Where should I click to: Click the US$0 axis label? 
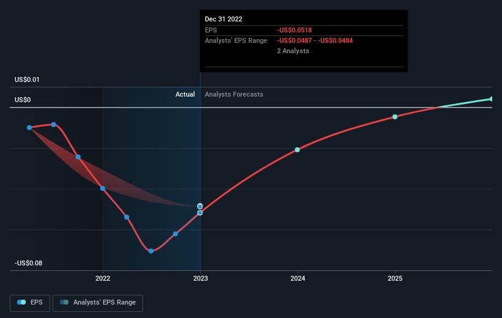23,100
